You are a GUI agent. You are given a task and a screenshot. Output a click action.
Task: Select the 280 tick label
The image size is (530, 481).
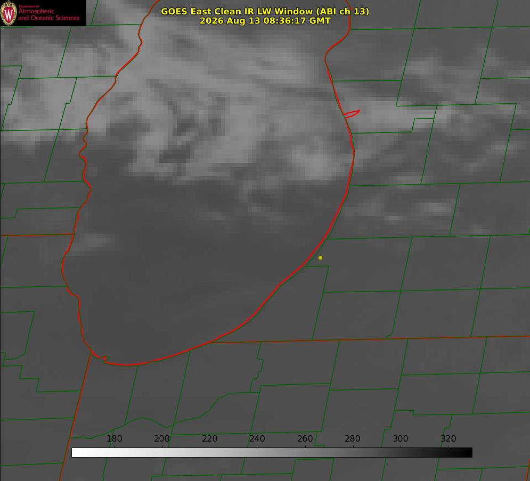point(353,438)
